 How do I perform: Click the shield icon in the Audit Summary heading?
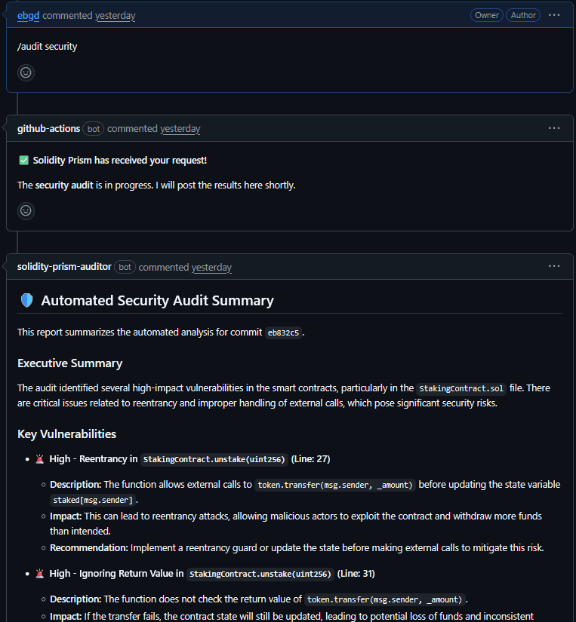pyautogui.click(x=27, y=300)
